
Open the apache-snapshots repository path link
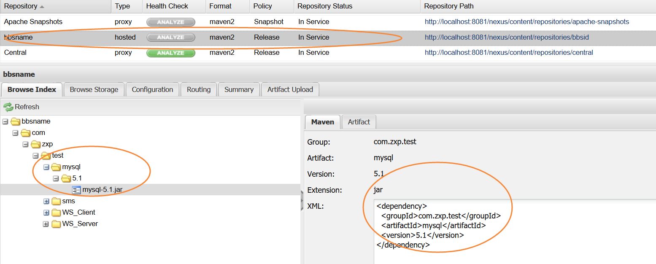pos(526,22)
